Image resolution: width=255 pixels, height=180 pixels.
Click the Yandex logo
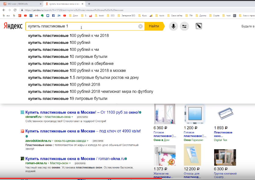coord(13,26)
